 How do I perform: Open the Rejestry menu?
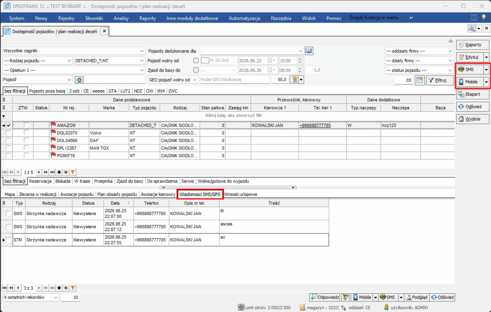click(66, 18)
